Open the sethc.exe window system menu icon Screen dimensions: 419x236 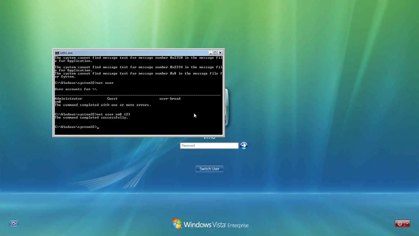[x=57, y=53]
